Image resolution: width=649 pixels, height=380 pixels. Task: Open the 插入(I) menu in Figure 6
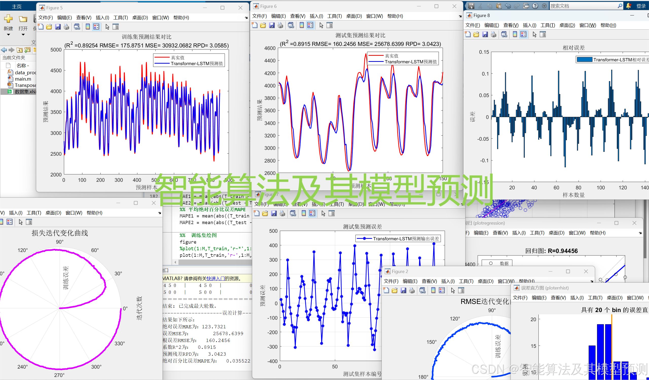[316, 16]
